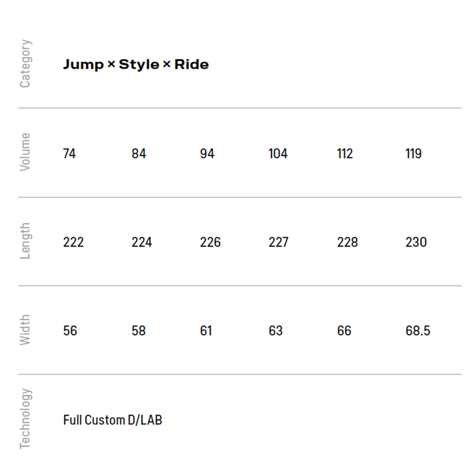Screen dimensions: 472x472
Task: Click volume value 119
Action: point(413,154)
